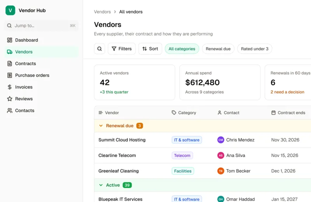Click contact name Tom Becker

[x=238, y=171]
